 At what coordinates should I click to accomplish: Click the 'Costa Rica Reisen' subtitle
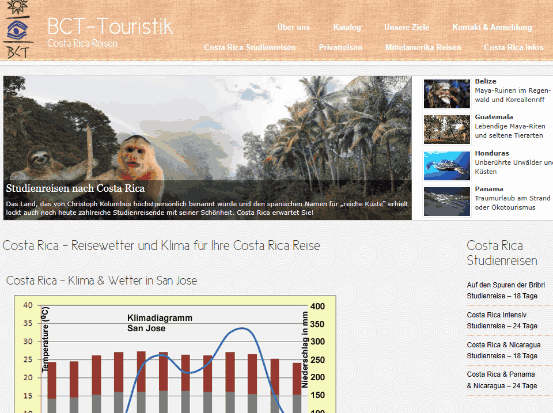82,43
